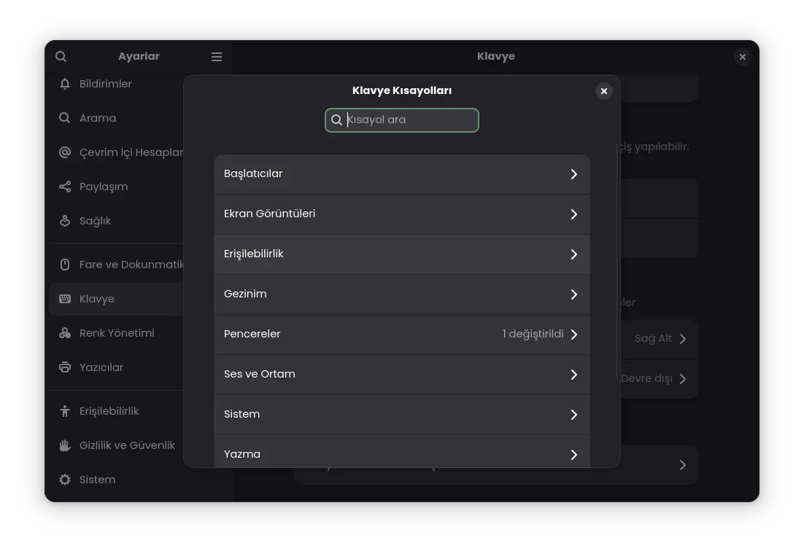Open the Ses ve Ortam chevron
Viewport: 804px width, 551px height.
(573, 375)
